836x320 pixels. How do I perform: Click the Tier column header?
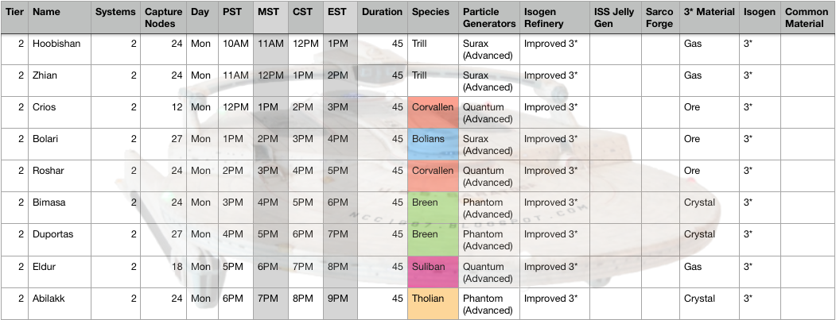[x=14, y=13]
